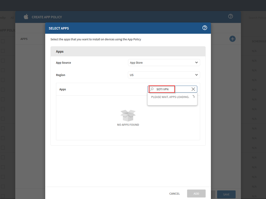
Task: Click the App Source dropdown arrow
Action: click(196, 63)
